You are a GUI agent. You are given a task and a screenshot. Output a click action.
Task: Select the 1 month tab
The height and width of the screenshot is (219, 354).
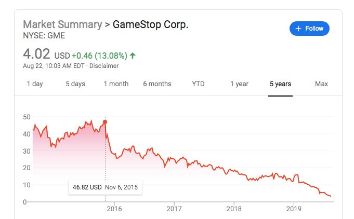(116, 84)
